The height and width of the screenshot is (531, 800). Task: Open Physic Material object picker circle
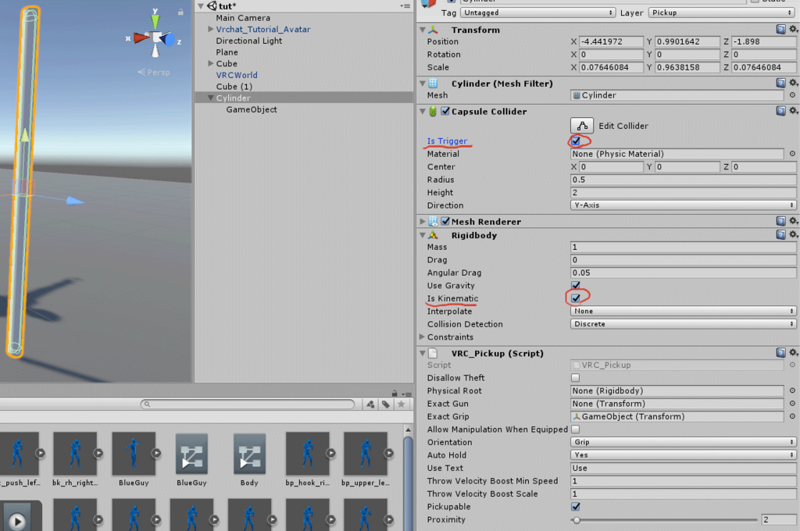pos(792,154)
